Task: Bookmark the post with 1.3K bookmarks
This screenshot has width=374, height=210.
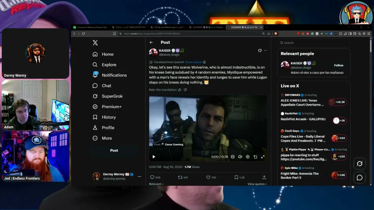Action: 240,177
